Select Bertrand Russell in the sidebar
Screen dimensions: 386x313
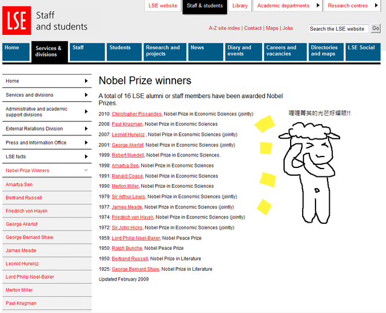(47, 198)
